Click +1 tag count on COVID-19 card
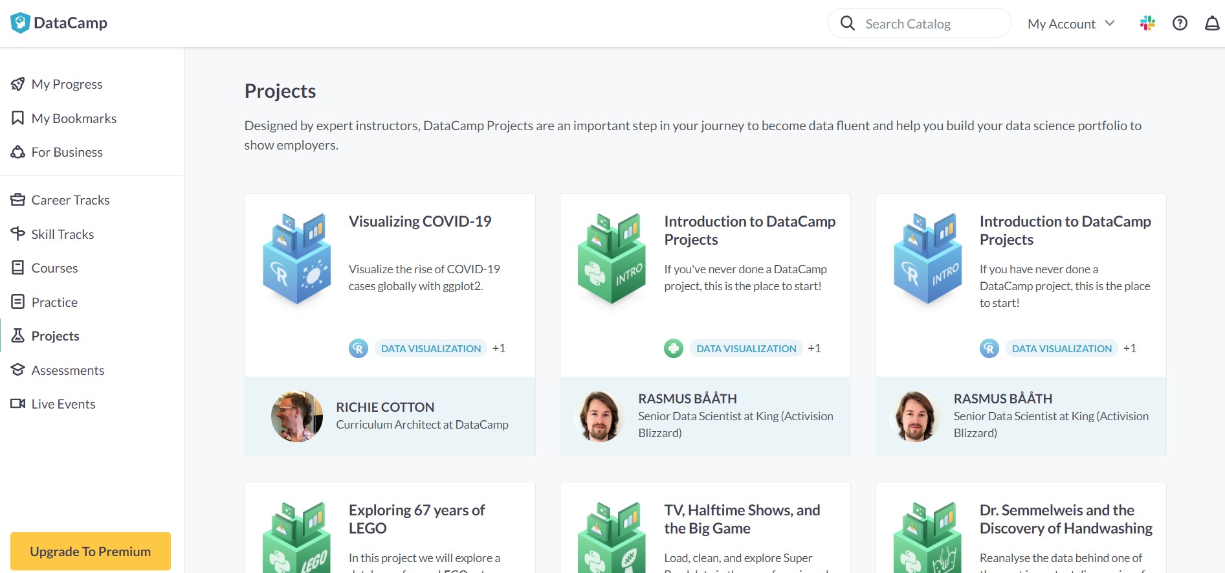The width and height of the screenshot is (1225, 573). pyautogui.click(x=499, y=348)
